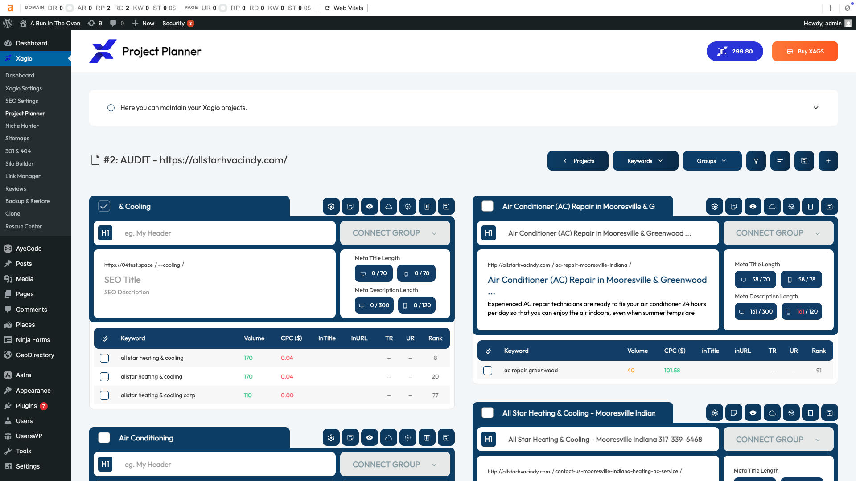Select the 'all star heating & cooling' keyword checkbox

[x=104, y=358]
